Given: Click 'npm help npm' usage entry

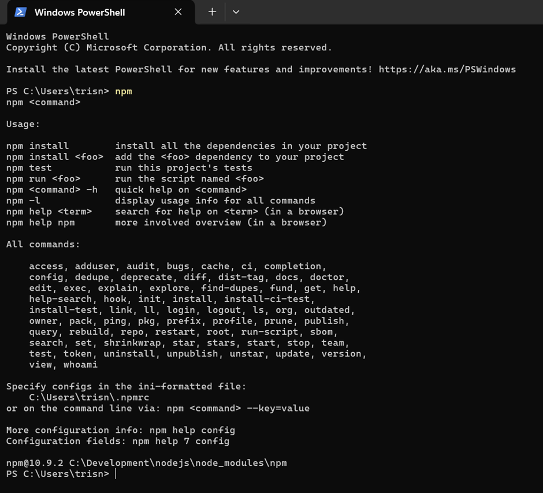Looking at the screenshot, I should (x=40, y=222).
